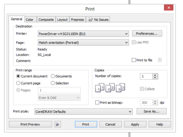Screen dimensions: 183x137
Task: Increase number of copies with up arrow
Action: 155,75
